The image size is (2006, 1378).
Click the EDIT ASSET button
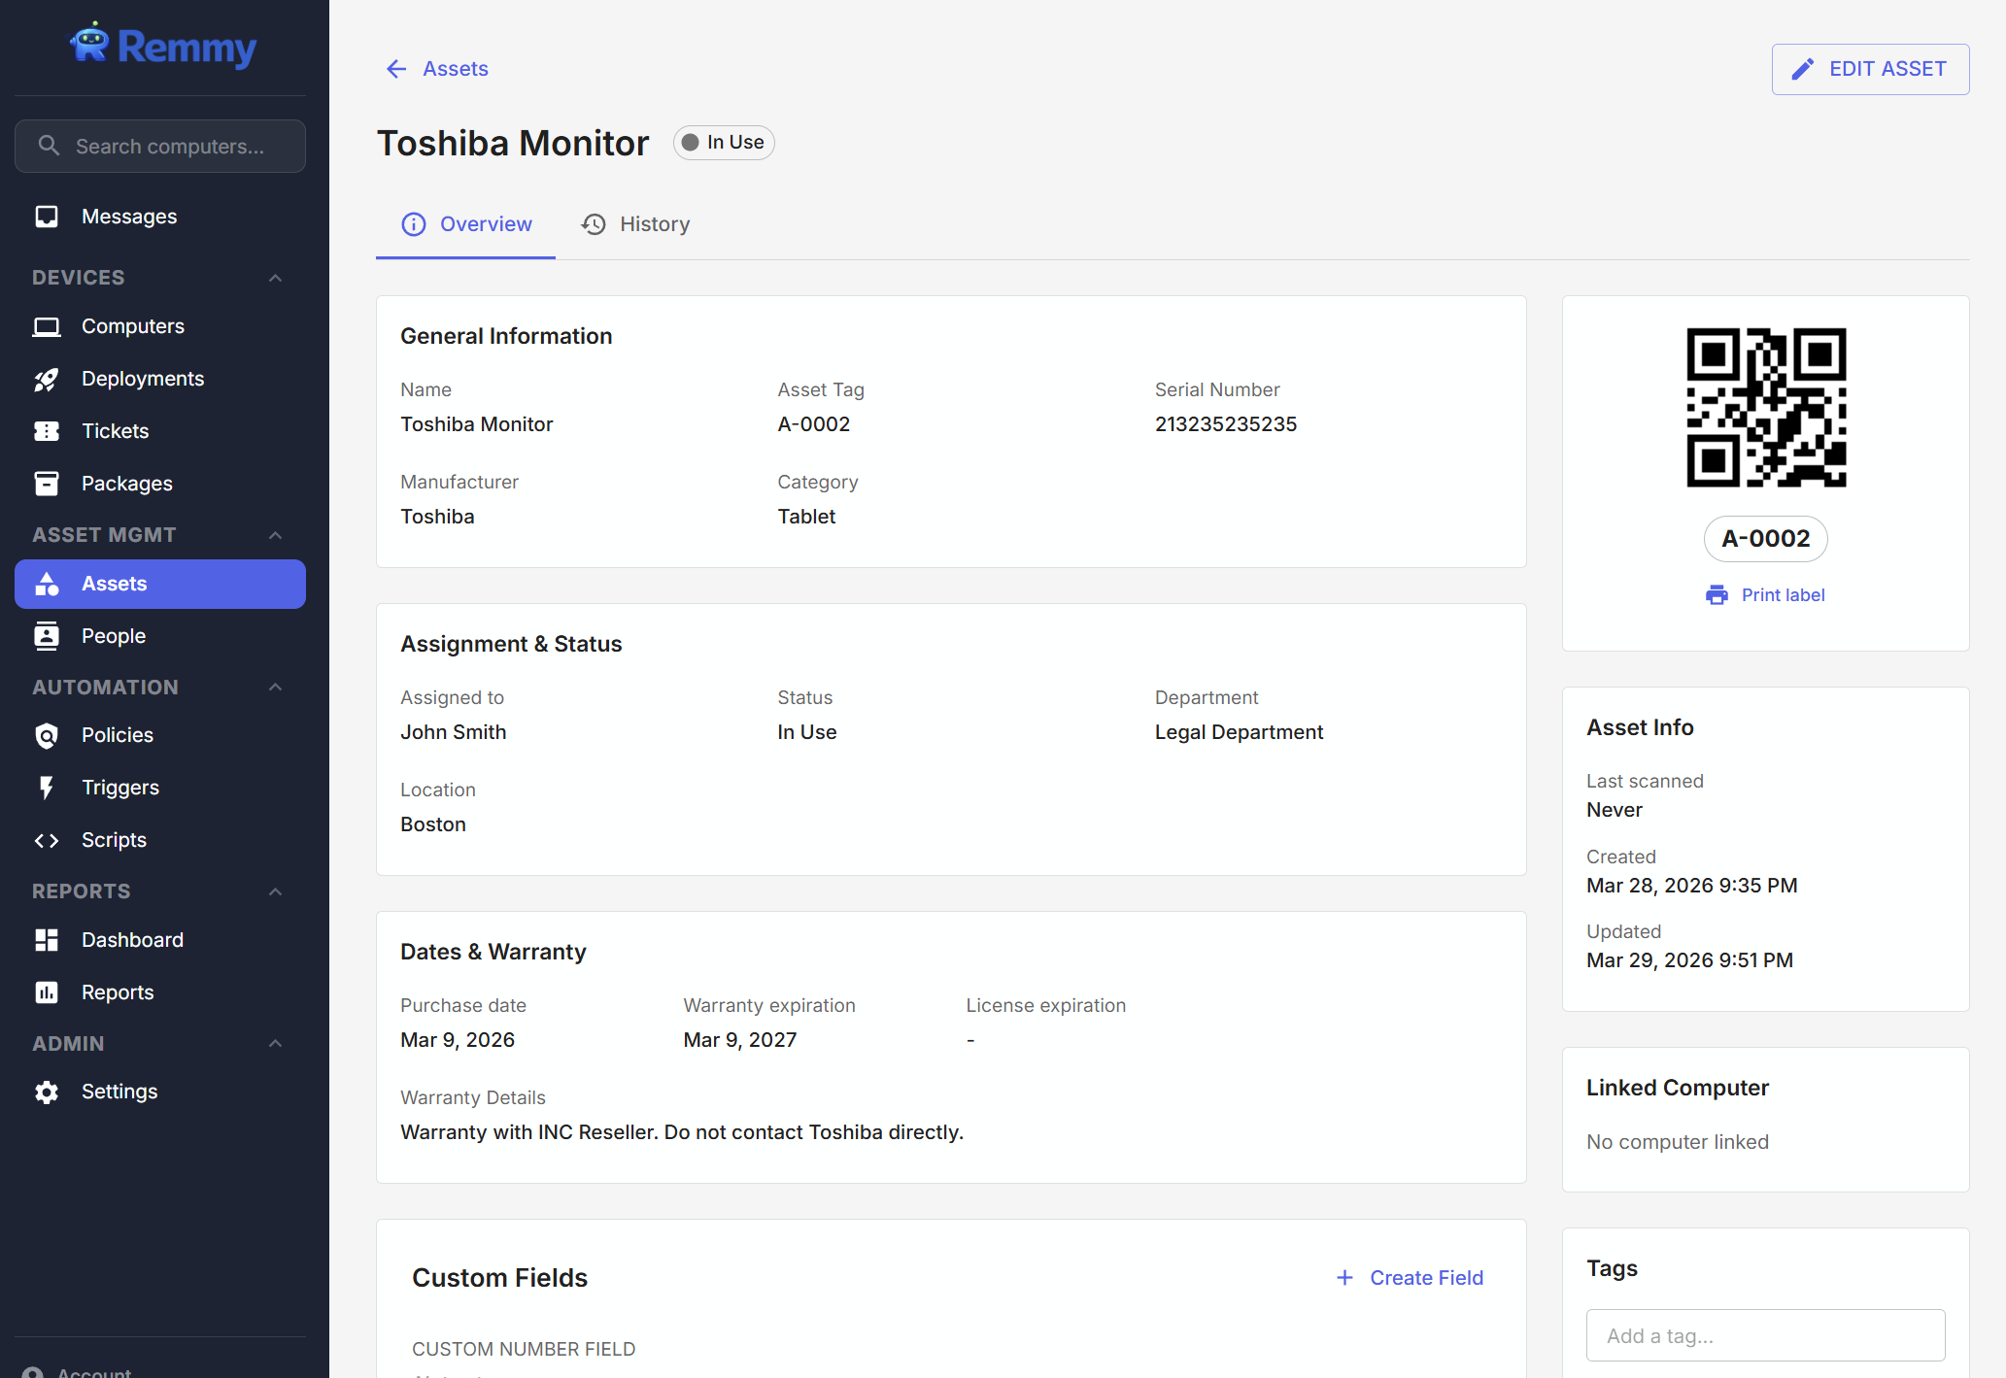[1869, 68]
